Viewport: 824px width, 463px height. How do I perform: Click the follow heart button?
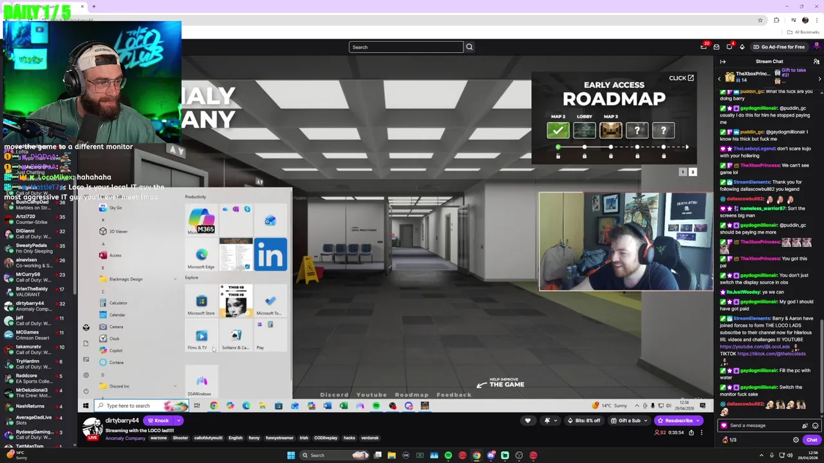[x=528, y=421]
